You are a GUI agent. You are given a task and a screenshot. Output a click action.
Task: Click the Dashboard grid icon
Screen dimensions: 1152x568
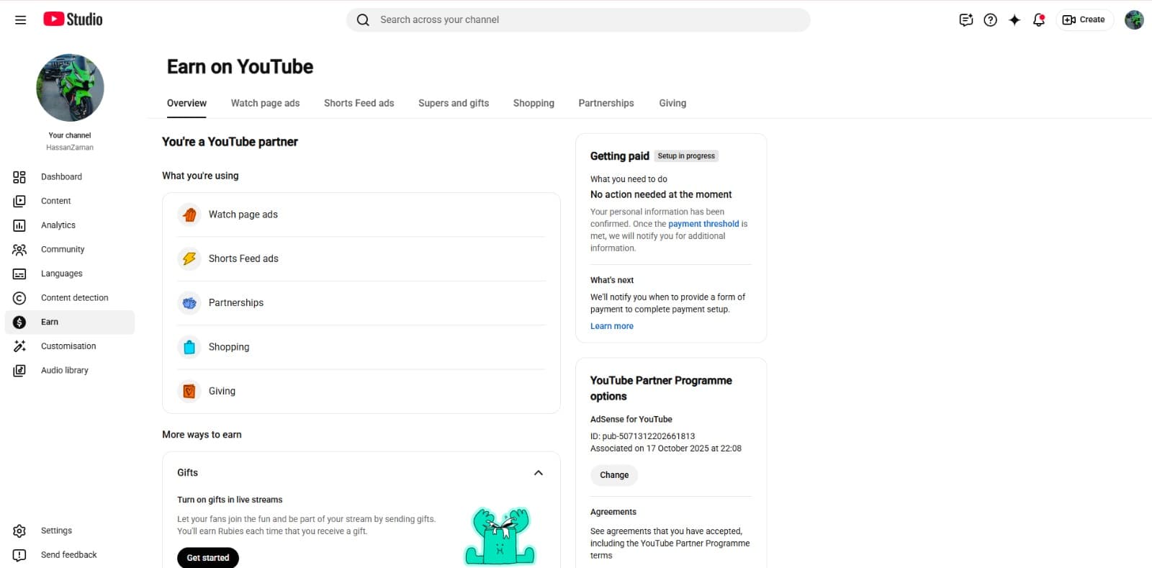pyautogui.click(x=19, y=177)
